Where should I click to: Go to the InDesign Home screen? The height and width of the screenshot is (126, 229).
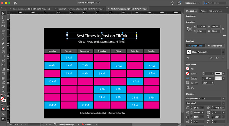(x=15, y=3)
